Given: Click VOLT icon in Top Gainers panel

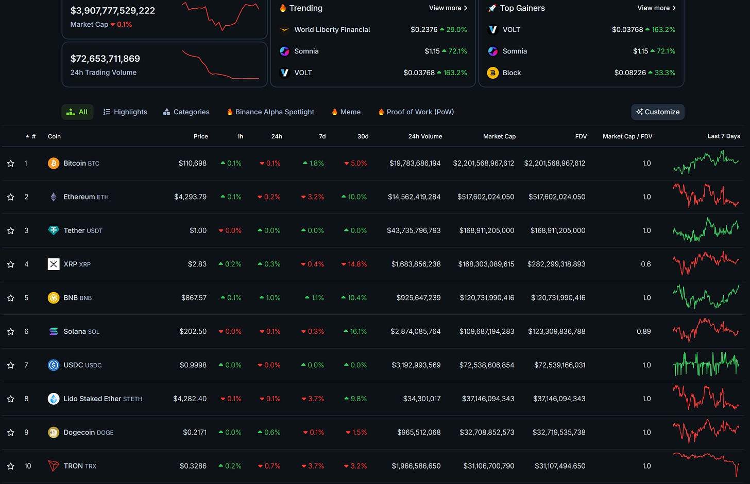Looking at the screenshot, I should 493,30.
